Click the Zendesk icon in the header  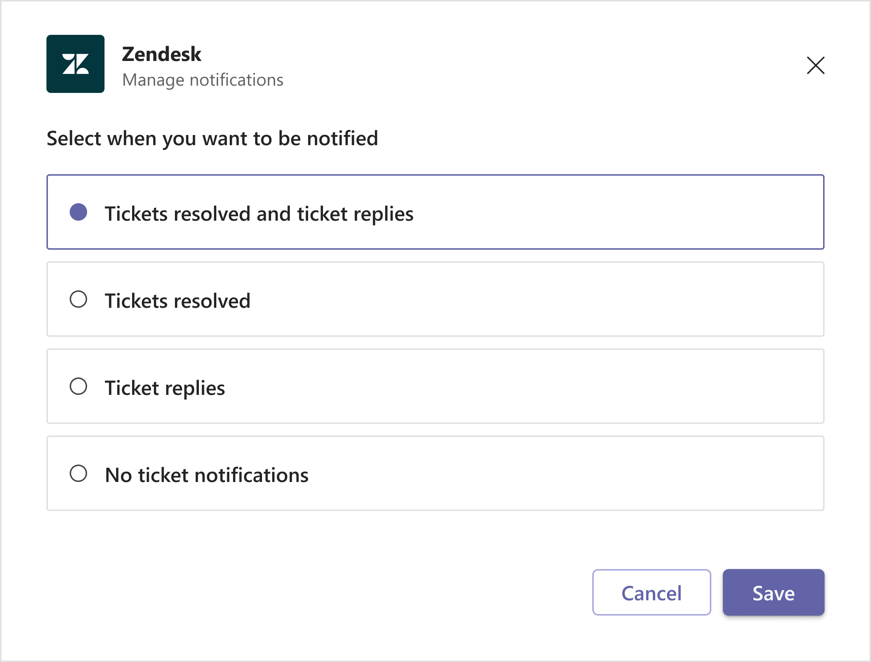pos(75,64)
